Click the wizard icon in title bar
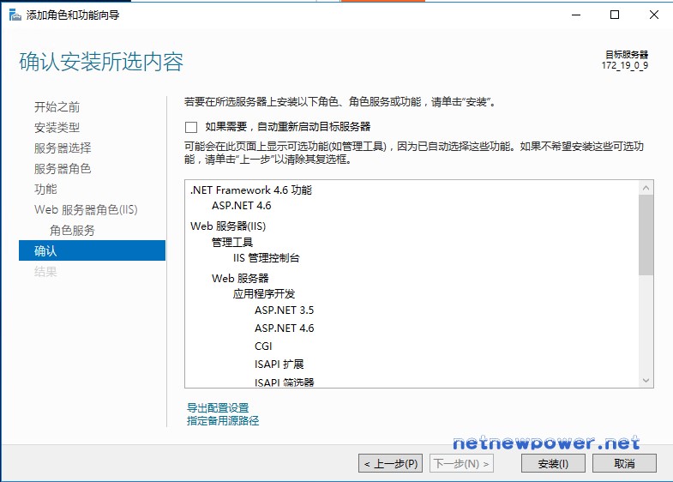This screenshot has height=482, width=673. (15, 15)
